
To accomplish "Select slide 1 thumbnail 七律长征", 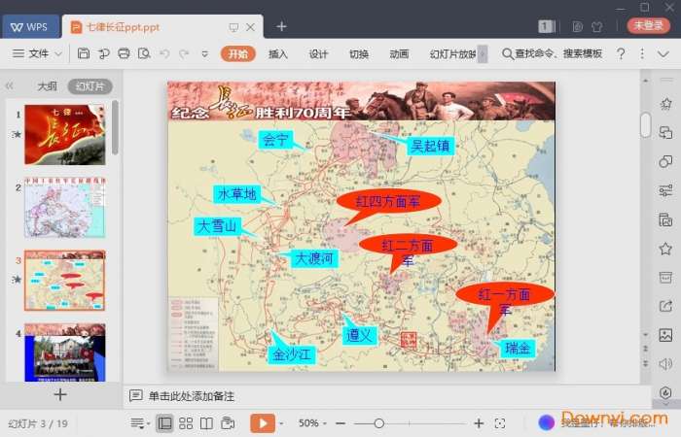I will [65, 134].
